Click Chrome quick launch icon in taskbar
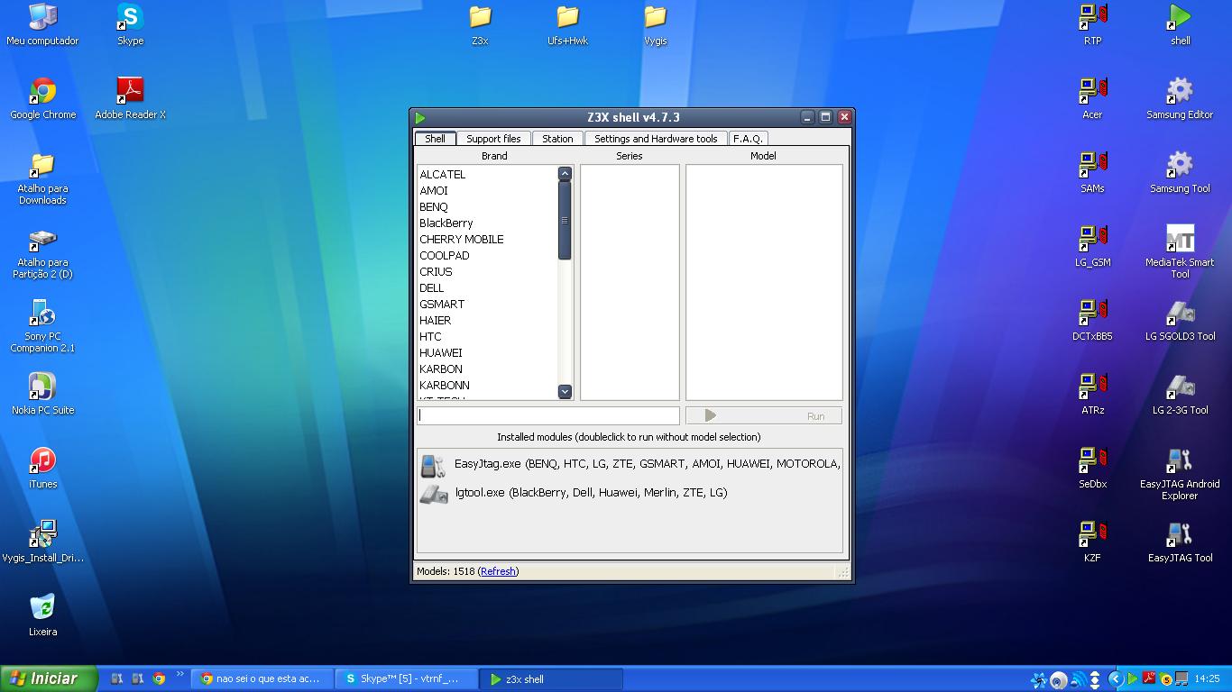The width and height of the screenshot is (1232, 692). point(159,678)
